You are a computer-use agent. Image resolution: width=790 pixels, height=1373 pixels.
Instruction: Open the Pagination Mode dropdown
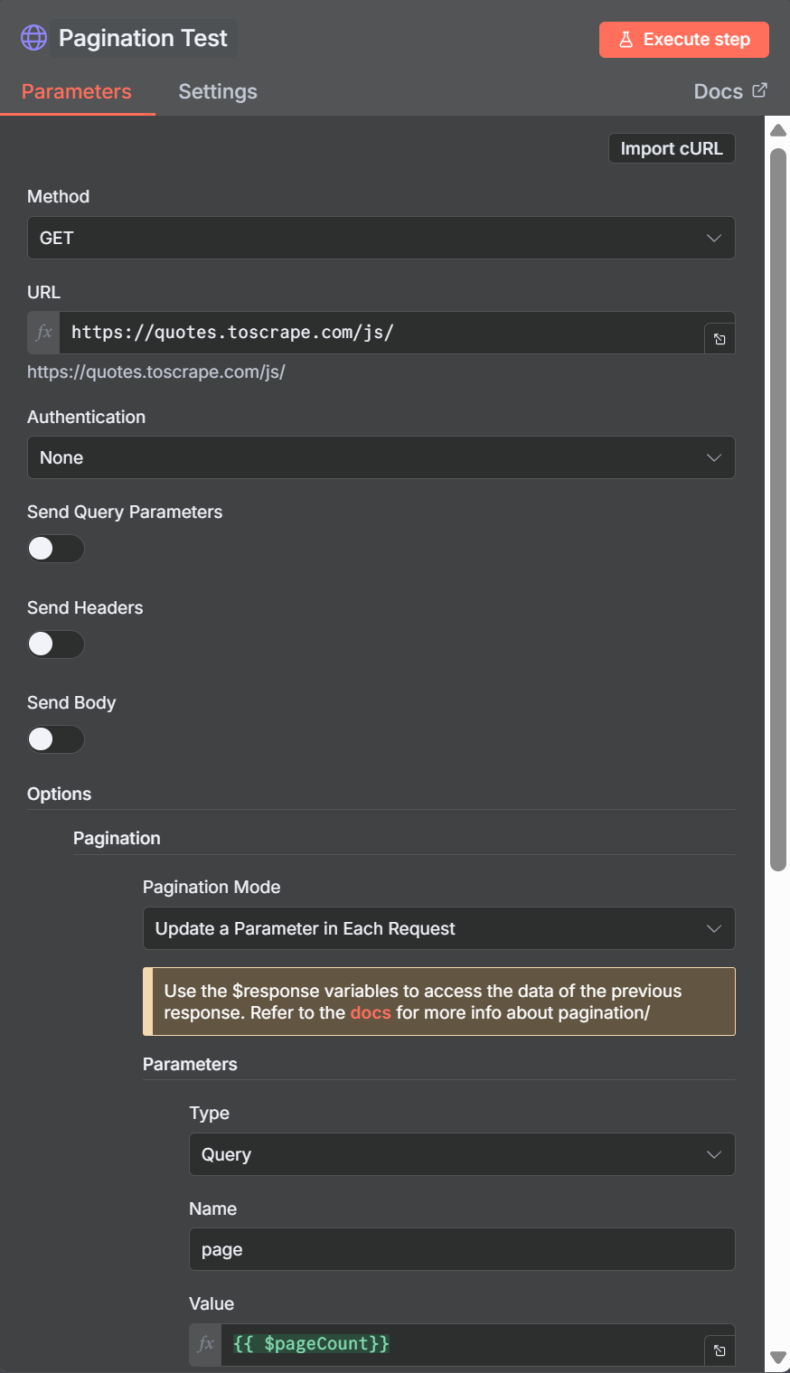[x=438, y=928]
